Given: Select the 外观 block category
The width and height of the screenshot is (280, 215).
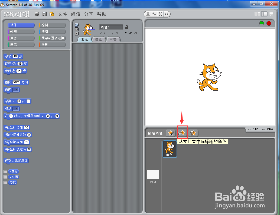Looking at the screenshot, I should pos(21,32).
